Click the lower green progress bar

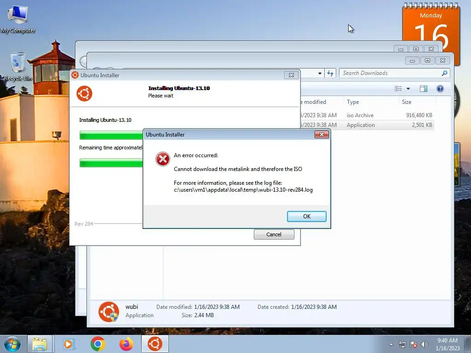[x=111, y=163]
